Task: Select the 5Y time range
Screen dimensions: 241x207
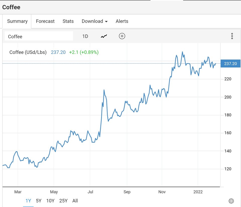Action: click(39, 201)
